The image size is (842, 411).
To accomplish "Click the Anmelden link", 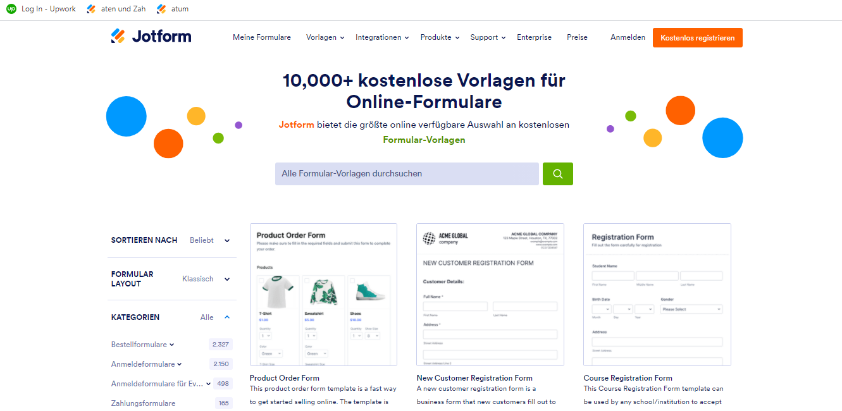I will click(628, 37).
